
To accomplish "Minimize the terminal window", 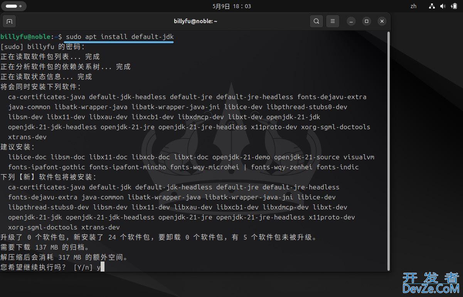I will [x=351, y=21].
